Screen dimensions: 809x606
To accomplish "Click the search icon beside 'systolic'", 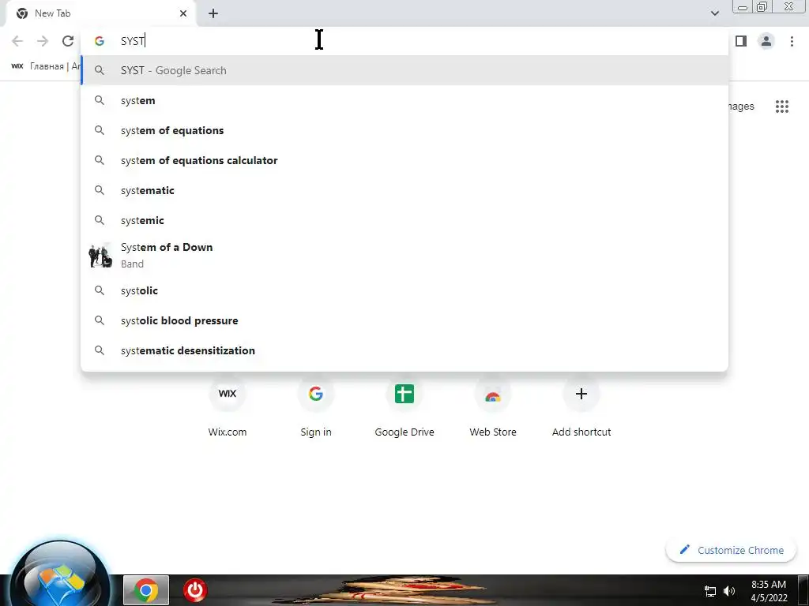I will 100,290.
